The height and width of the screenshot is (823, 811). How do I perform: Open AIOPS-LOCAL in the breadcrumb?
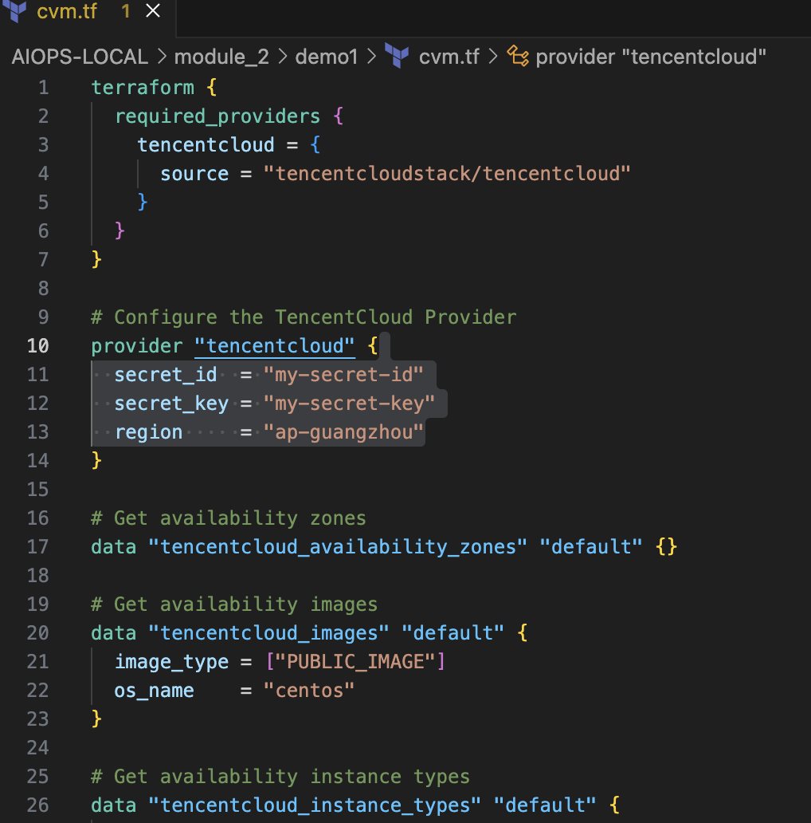[x=80, y=57]
